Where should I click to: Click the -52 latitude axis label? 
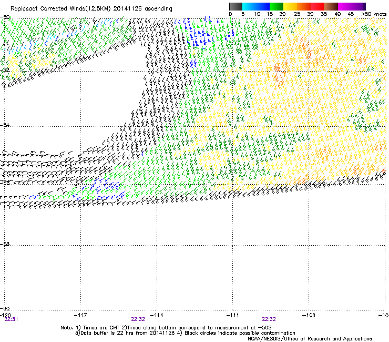point(5,70)
